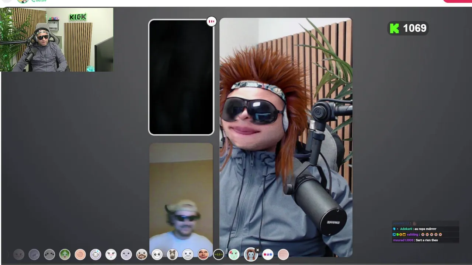This screenshot has height=265, width=472.
Task: Select the white blushing-cheeks face filter
Action: 111,254
